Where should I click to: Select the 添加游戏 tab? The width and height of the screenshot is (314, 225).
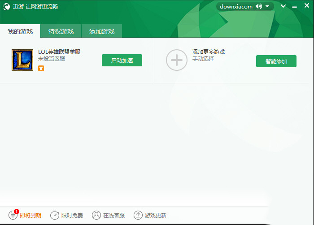pos(102,31)
